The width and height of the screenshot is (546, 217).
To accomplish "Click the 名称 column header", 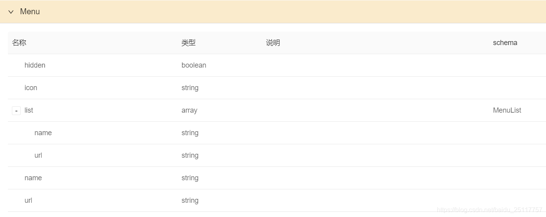I will click(19, 43).
